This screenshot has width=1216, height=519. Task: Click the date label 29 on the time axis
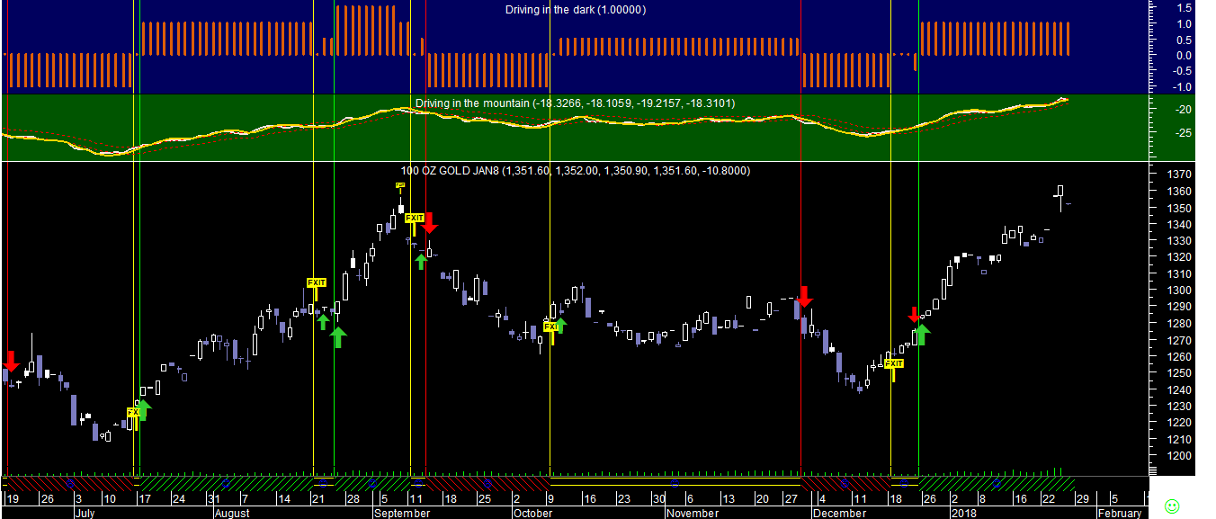(x=1085, y=499)
